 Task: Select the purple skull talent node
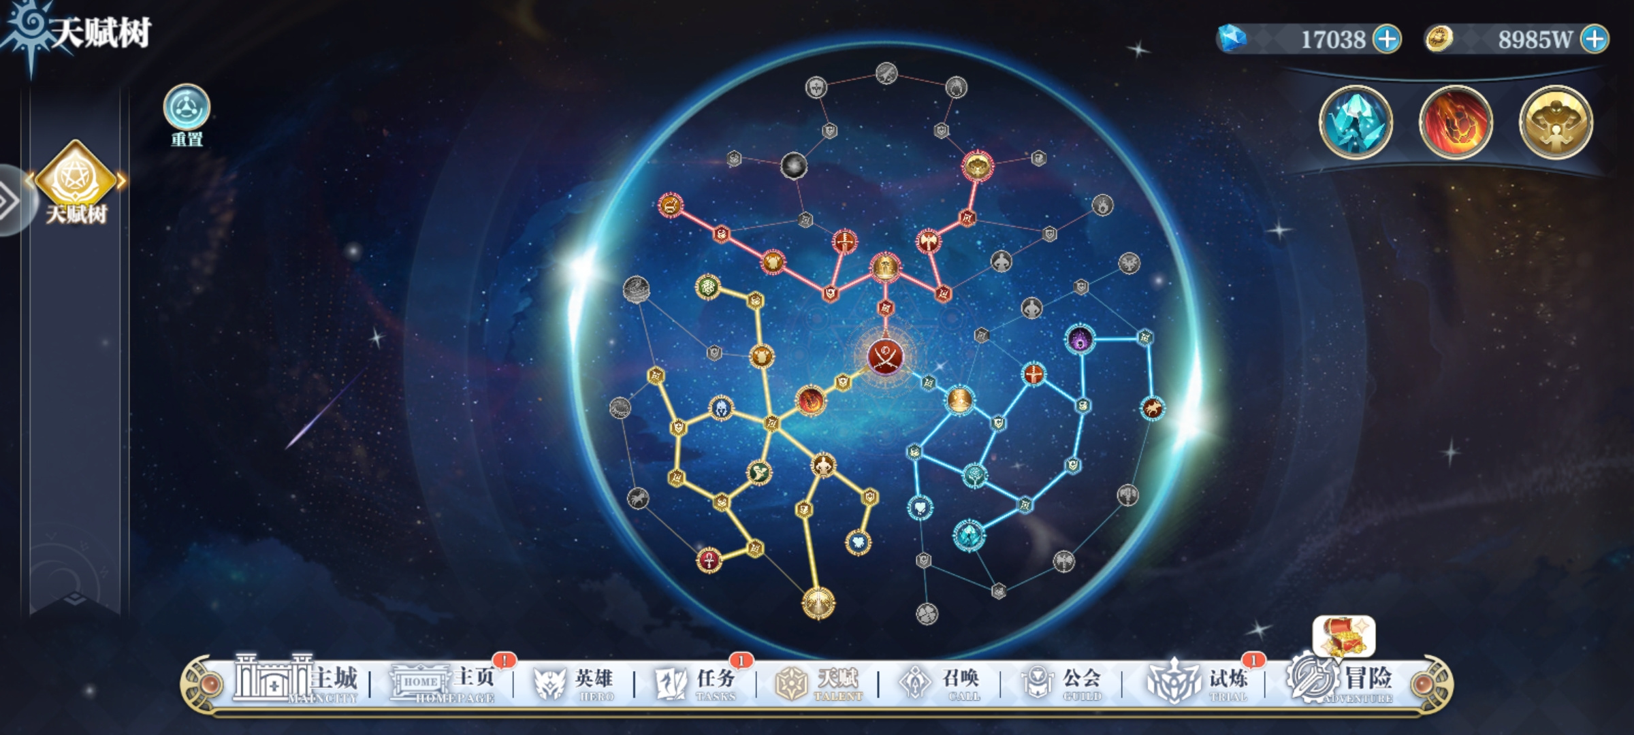coord(1080,339)
